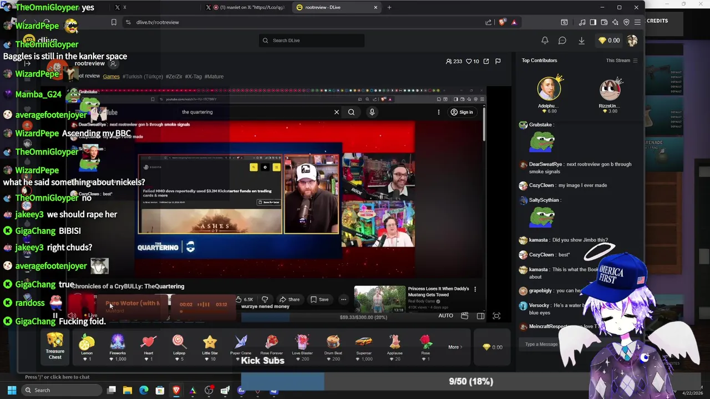This screenshot has height=399, width=710.
Task: Open a new browser tab
Action: pos(389,7)
